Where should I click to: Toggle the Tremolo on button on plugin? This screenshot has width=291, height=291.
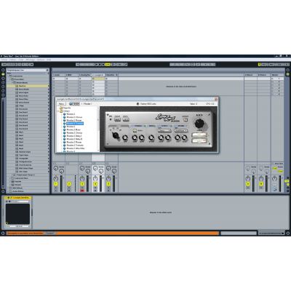(x=135, y=131)
